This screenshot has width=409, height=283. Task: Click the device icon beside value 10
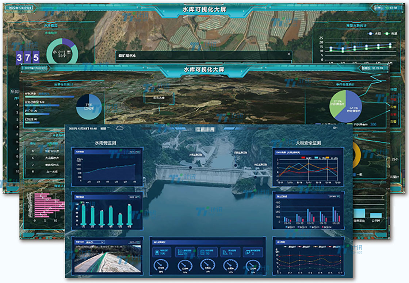pyautogui.click(x=202, y=252)
